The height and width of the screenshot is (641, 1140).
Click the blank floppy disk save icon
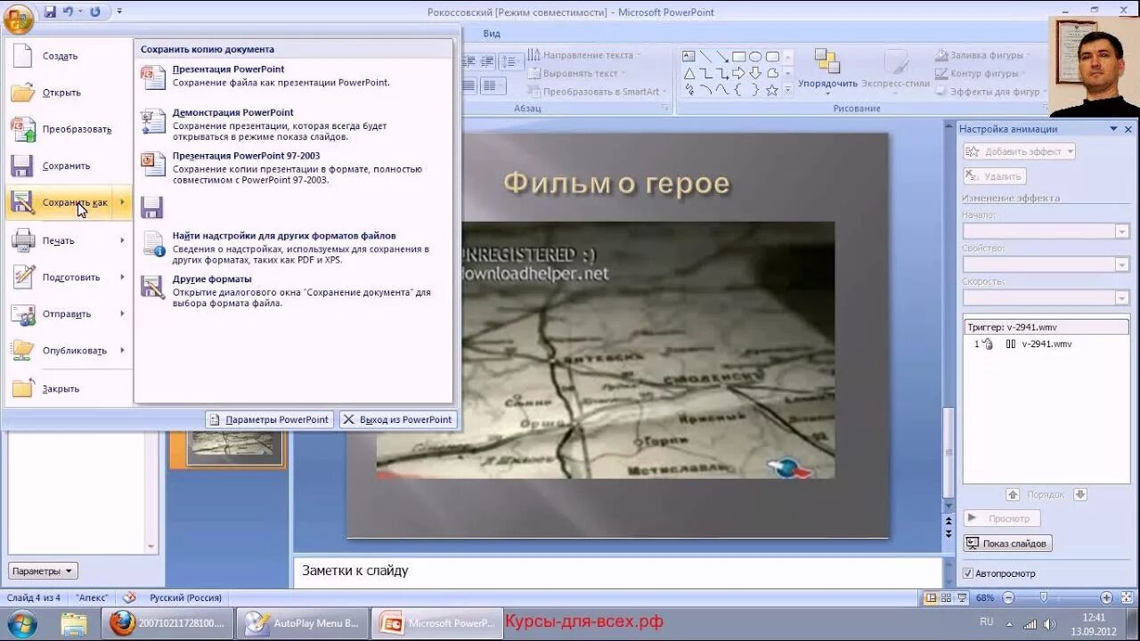coord(152,207)
